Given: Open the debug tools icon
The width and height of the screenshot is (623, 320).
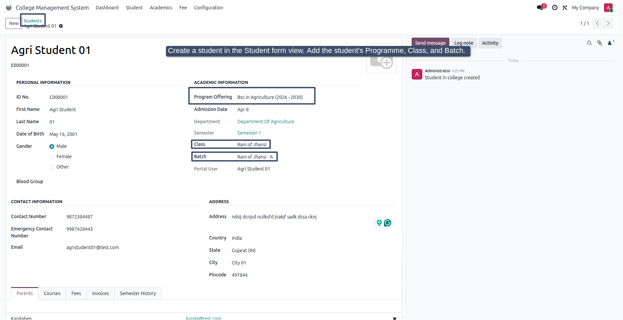Looking at the screenshot, I should 565,7.
